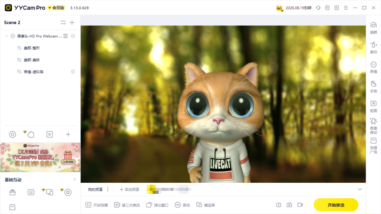Toggle the 美颜-整形 effect visibility

19,48
